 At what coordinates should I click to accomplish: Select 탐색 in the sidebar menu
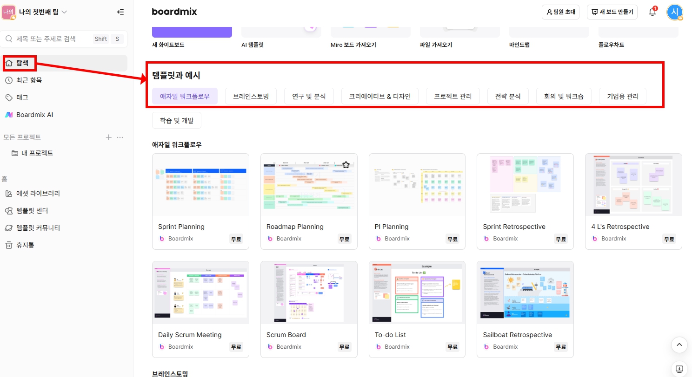[20, 63]
